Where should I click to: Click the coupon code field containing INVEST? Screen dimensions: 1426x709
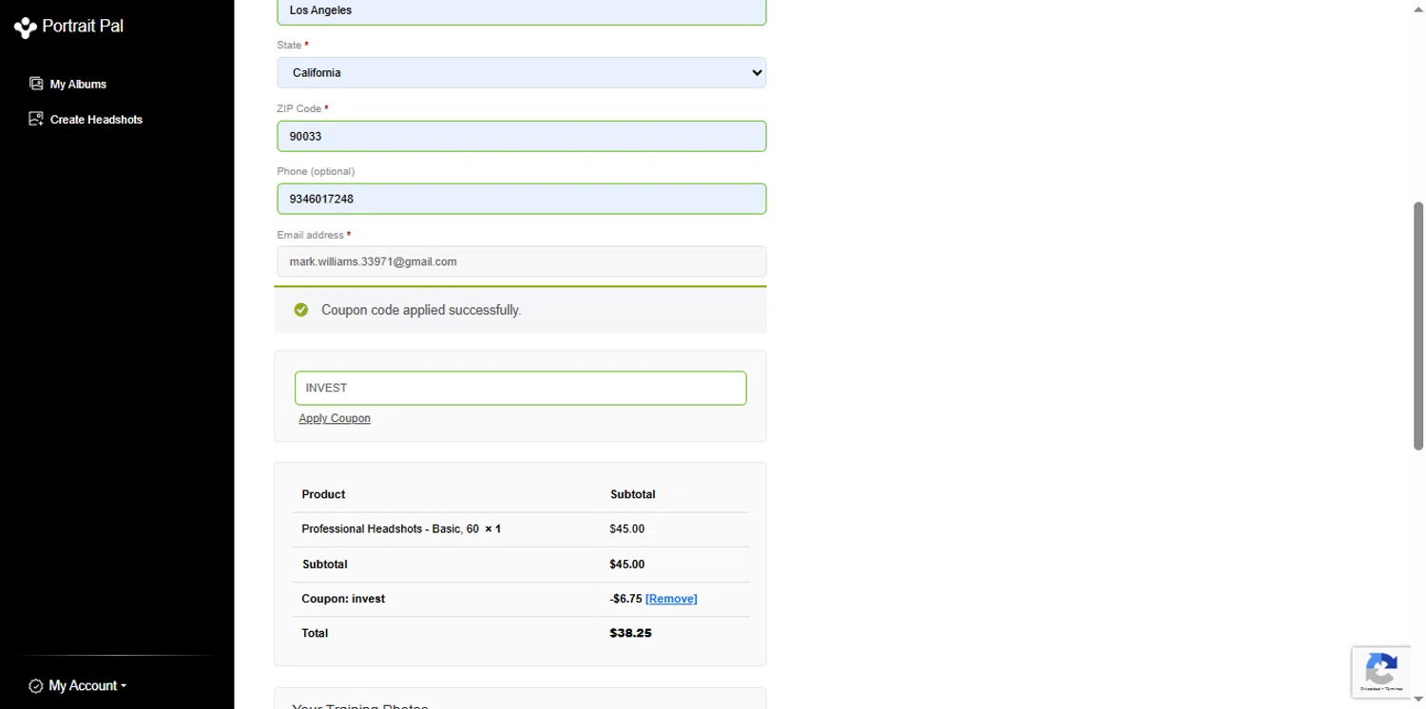tap(521, 388)
